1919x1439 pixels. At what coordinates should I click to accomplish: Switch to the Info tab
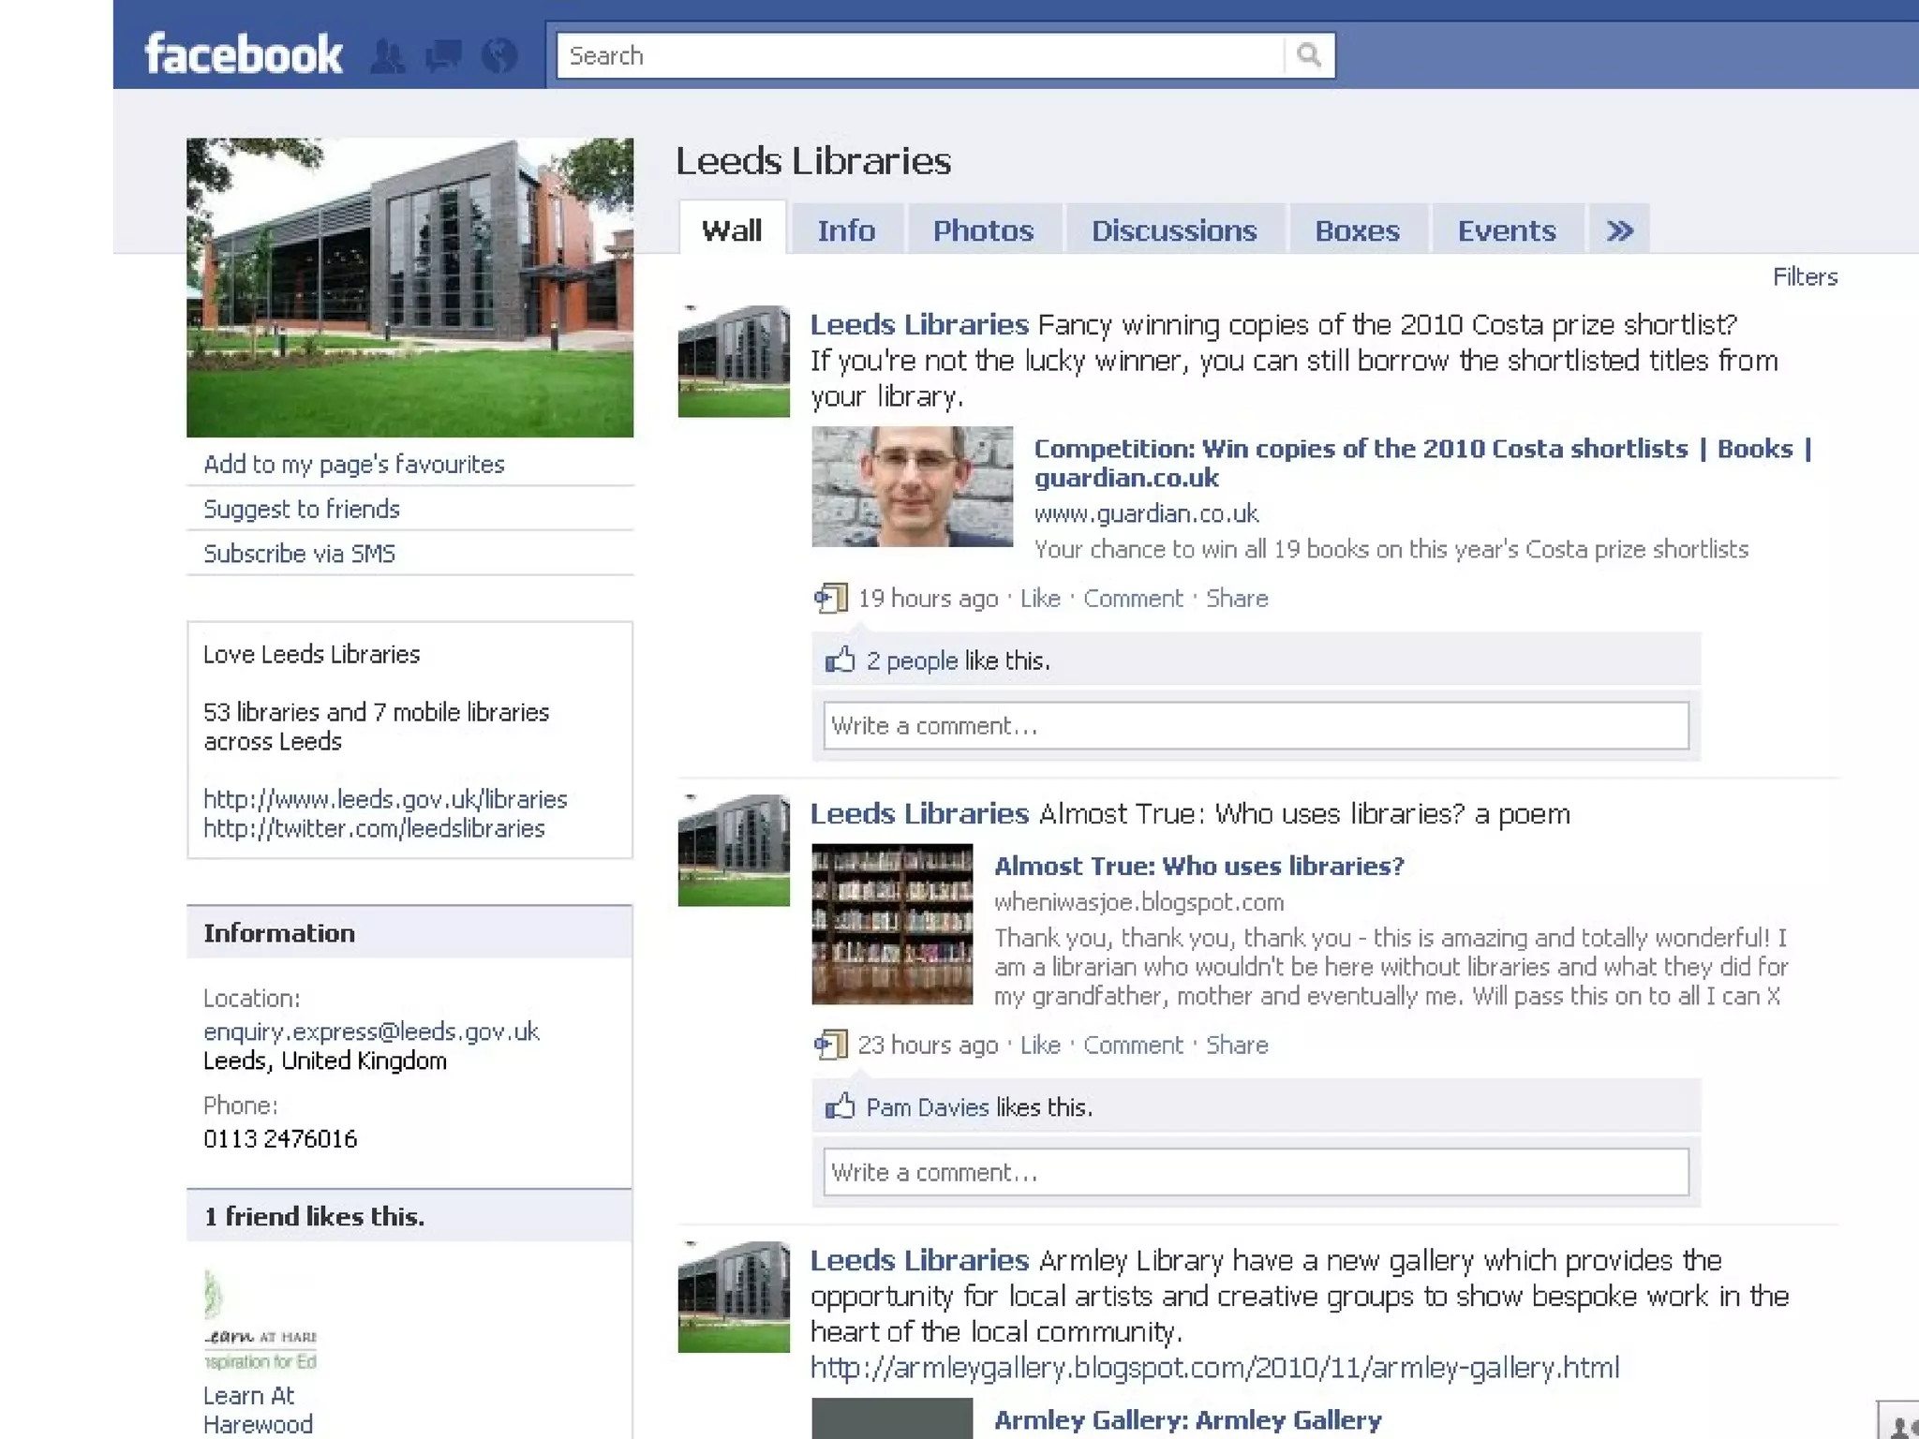point(846,230)
